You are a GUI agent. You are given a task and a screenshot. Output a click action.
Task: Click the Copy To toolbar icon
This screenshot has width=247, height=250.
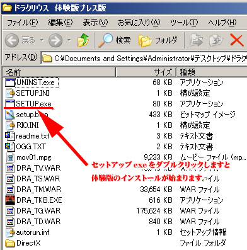coord(216,40)
